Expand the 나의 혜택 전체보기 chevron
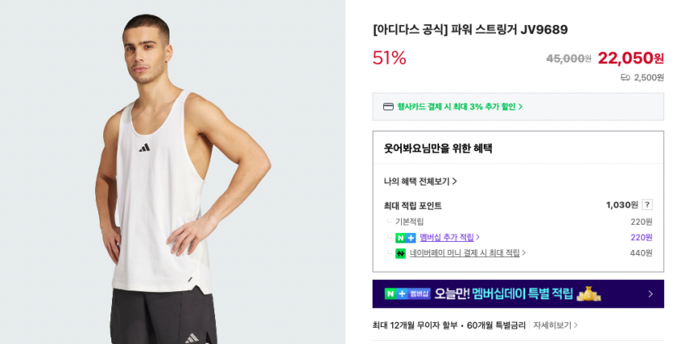This screenshot has height=344, width=690. click(455, 181)
